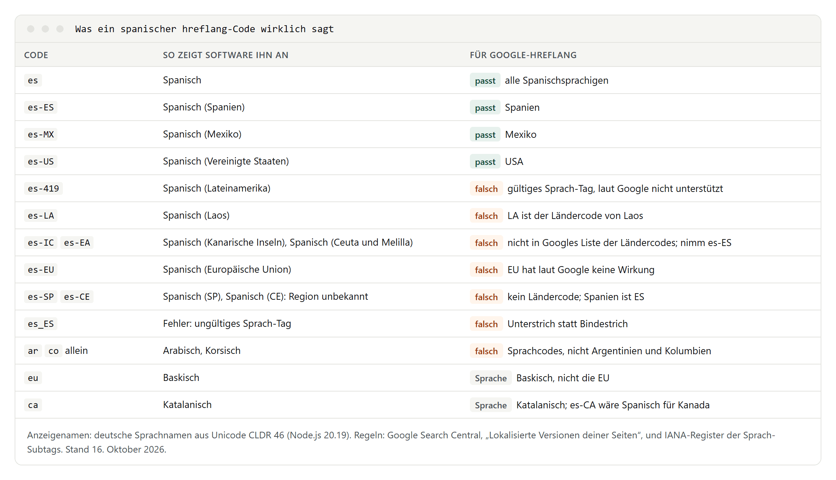Click the CODE column header
836x480 pixels.
click(x=36, y=55)
